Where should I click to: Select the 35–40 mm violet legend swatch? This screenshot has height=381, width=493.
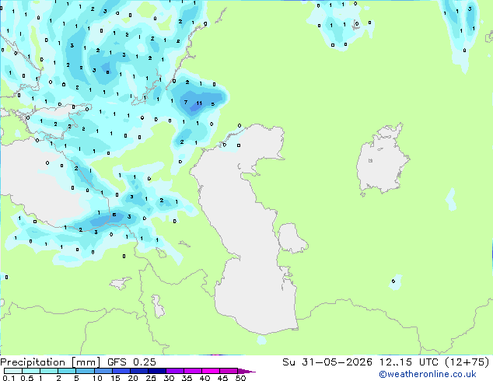point(192,371)
